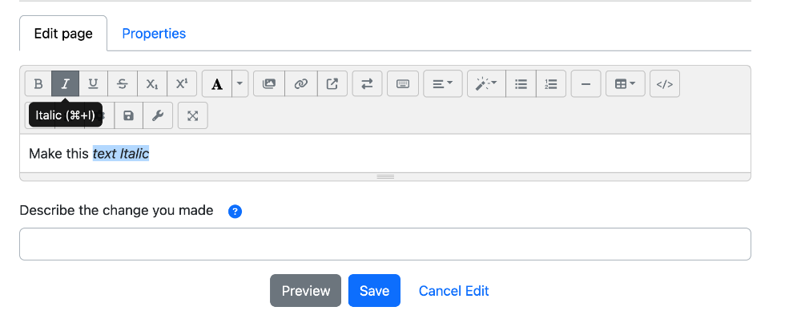Insert an unordered bullet list

(x=521, y=84)
